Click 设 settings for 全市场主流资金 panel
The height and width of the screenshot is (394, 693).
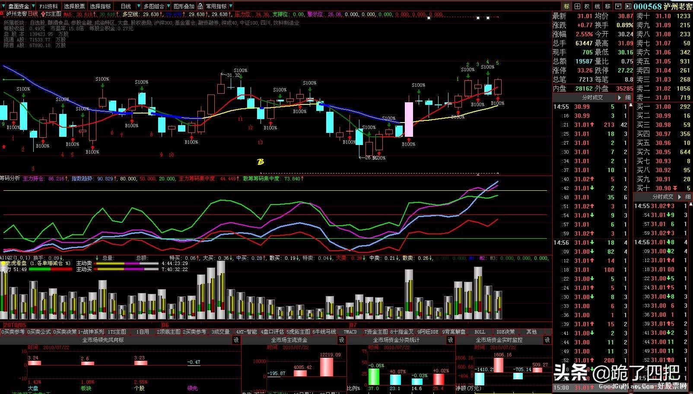coord(342,340)
